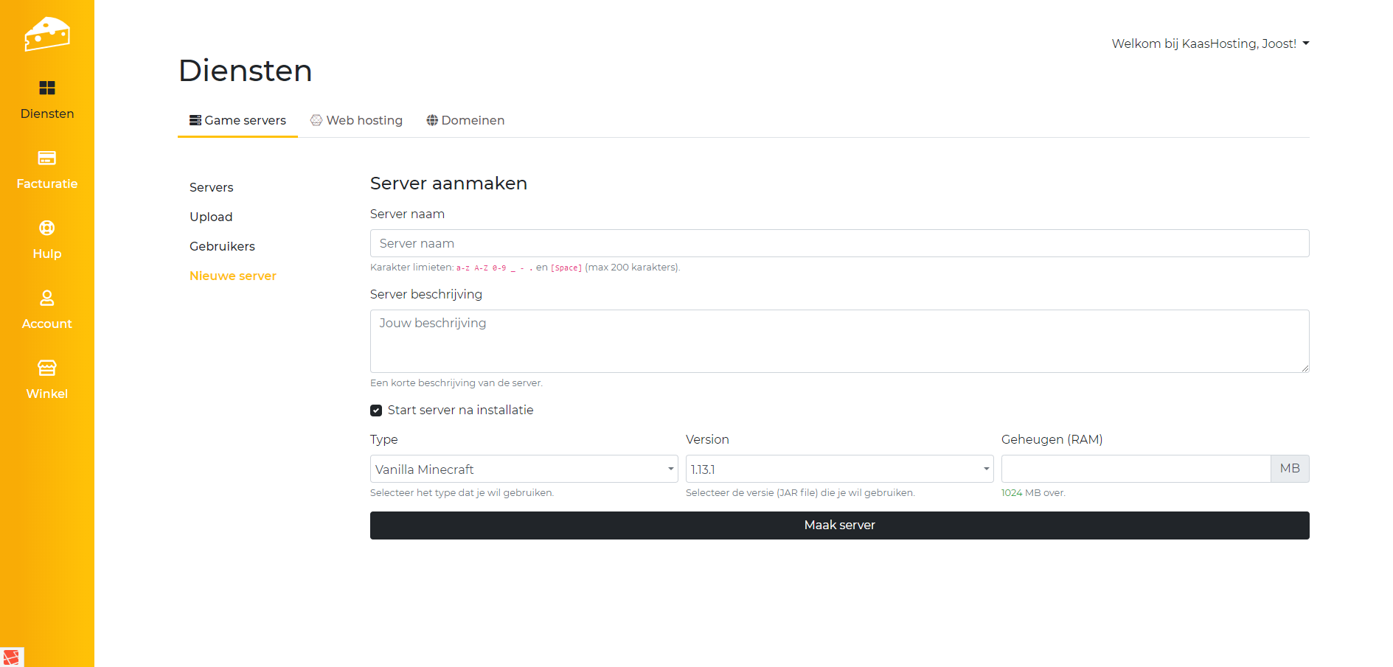Go to Winkel store icon

coord(47,368)
